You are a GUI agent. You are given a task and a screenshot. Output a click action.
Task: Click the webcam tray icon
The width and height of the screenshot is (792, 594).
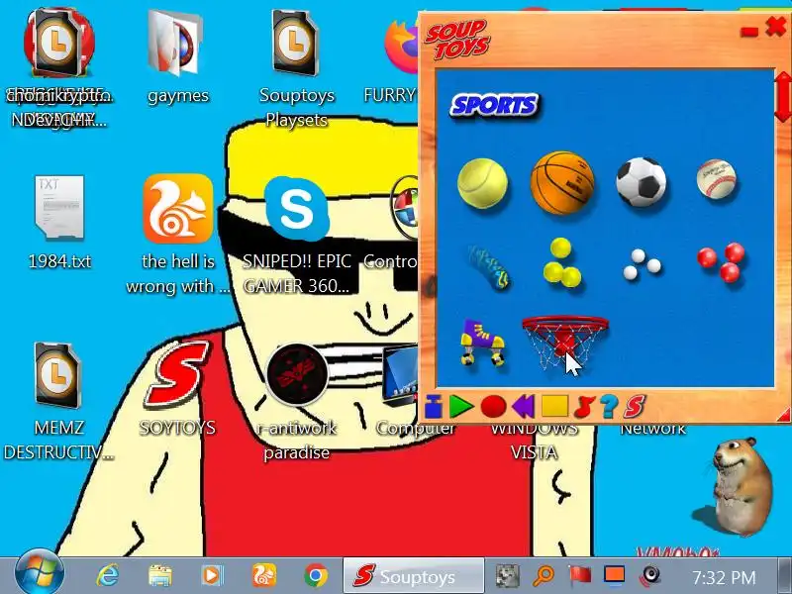pyautogui.click(x=650, y=575)
